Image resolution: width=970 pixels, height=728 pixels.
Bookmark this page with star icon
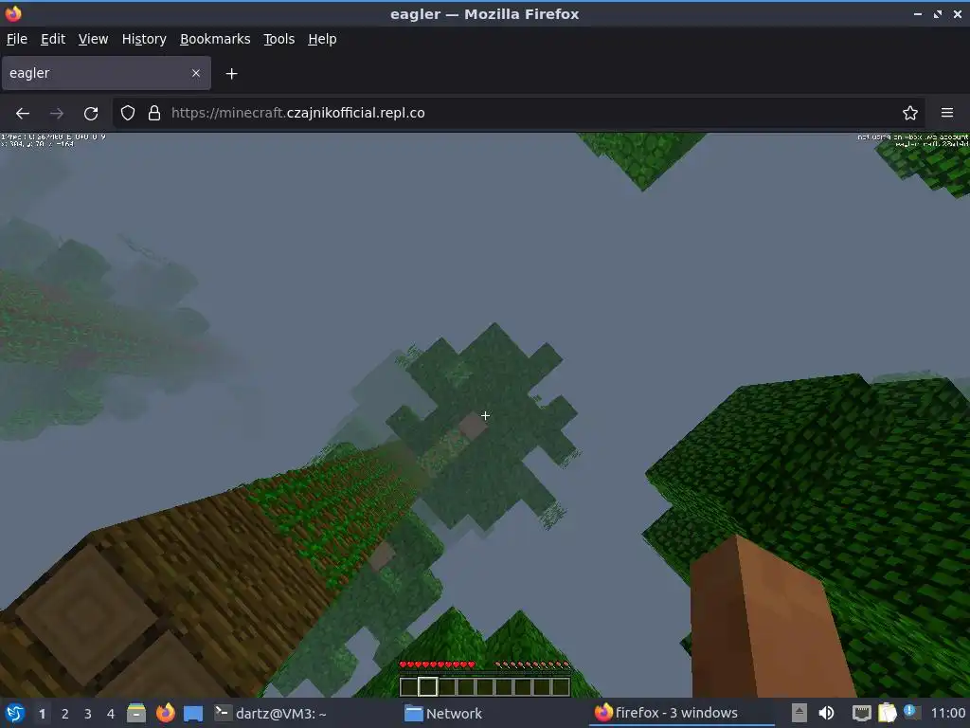coord(910,113)
